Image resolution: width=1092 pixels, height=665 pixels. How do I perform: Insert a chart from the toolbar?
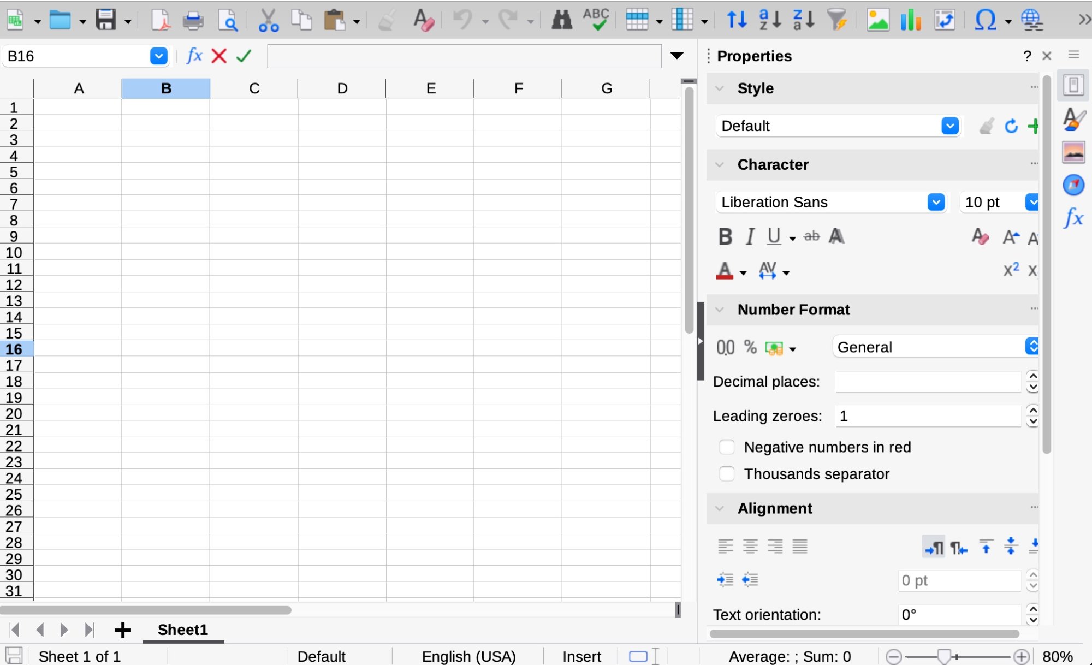coord(911,20)
